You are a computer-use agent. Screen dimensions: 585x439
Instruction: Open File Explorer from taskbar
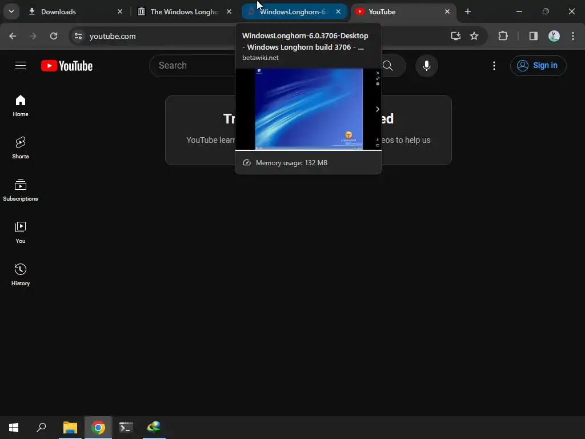(x=70, y=428)
